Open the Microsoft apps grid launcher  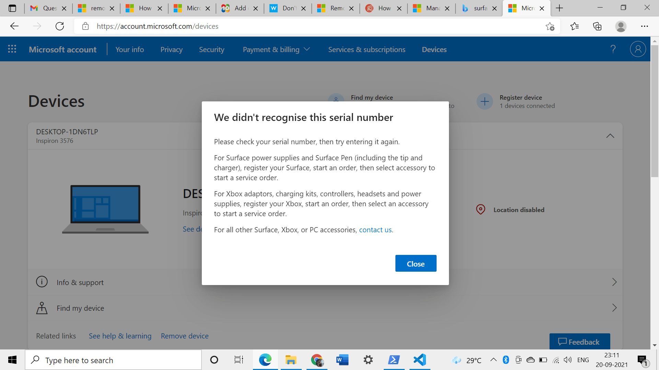12,49
